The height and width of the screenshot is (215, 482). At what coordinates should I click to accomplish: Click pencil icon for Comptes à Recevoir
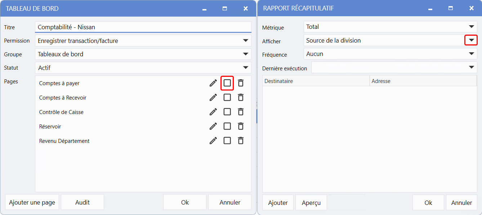(213, 97)
